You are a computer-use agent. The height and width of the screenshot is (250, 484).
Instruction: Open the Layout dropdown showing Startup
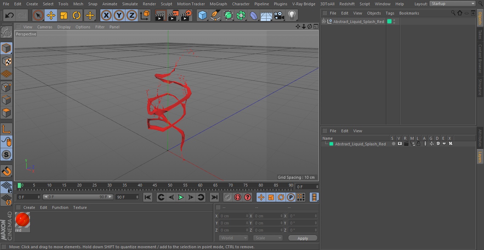click(452, 4)
